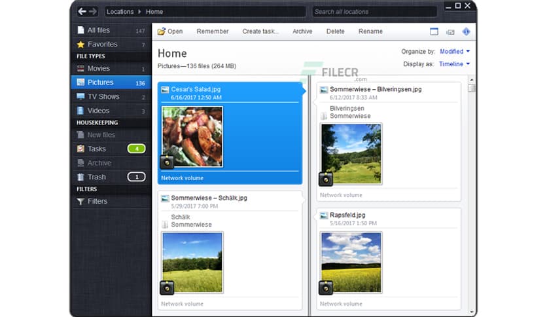Click the Rename toolbar button
Viewport: 547px width, 317px height.
click(370, 31)
